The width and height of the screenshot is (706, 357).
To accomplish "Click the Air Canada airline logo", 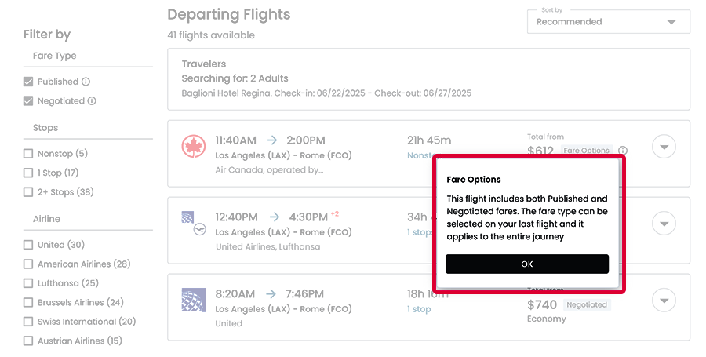I will pyautogui.click(x=193, y=147).
